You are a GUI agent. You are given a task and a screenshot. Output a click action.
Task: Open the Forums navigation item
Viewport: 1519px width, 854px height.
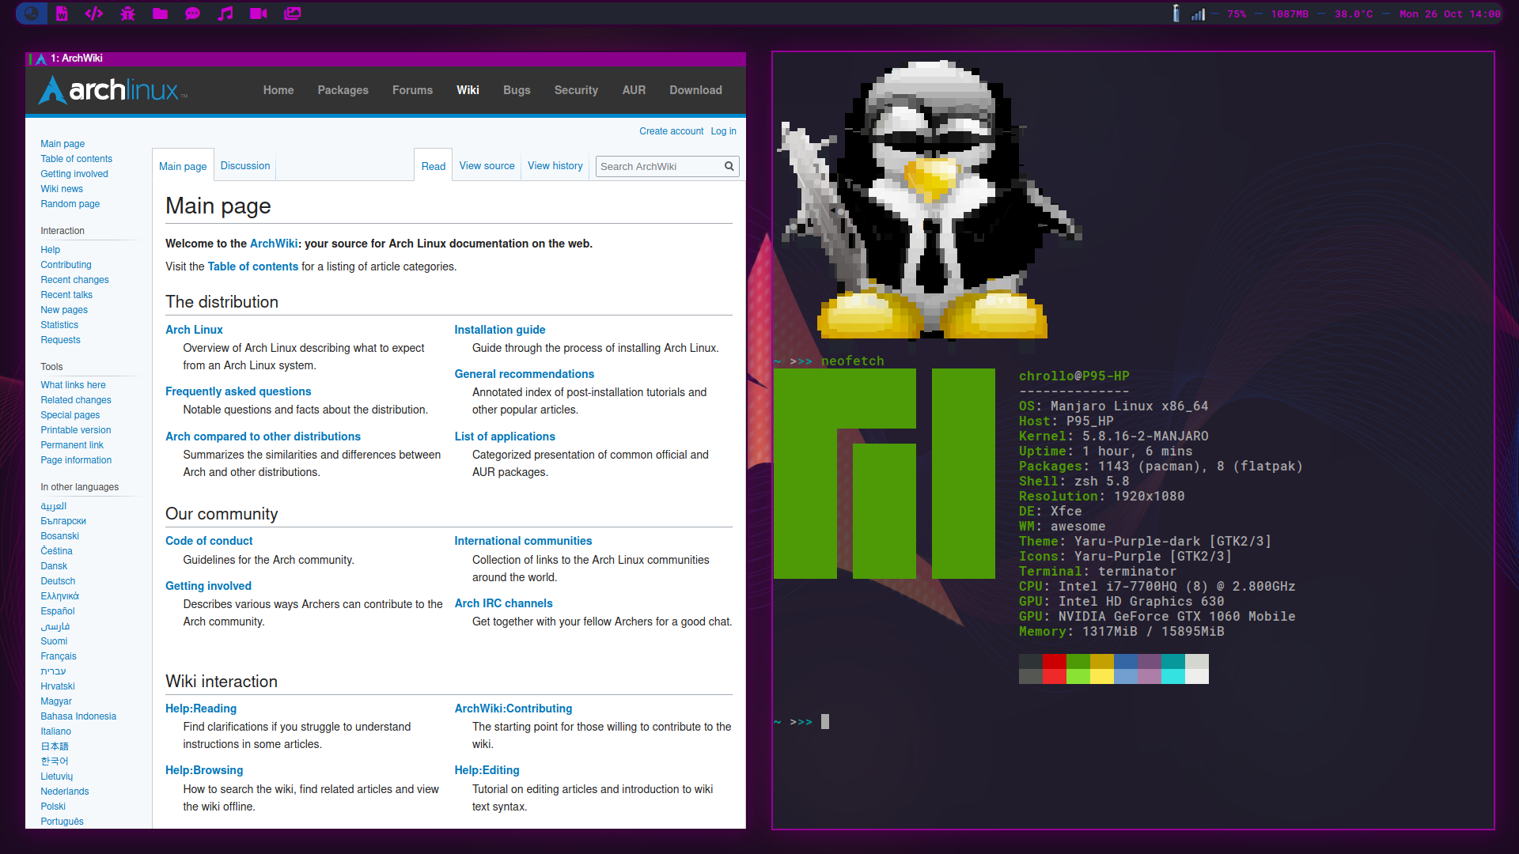pyautogui.click(x=412, y=90)
